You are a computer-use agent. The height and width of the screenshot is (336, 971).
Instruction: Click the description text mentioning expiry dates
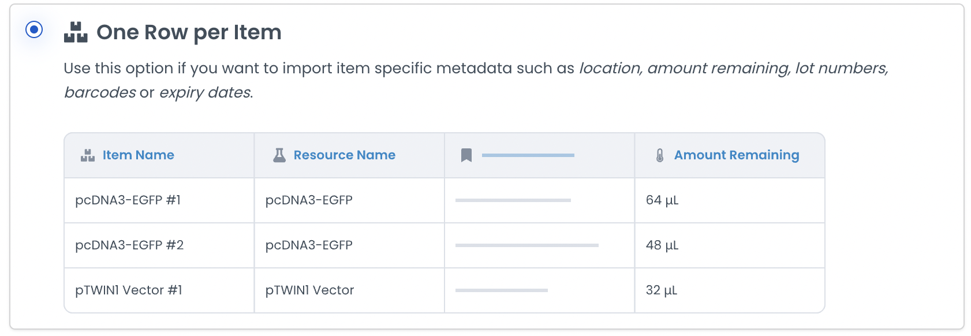click(206, 92)
